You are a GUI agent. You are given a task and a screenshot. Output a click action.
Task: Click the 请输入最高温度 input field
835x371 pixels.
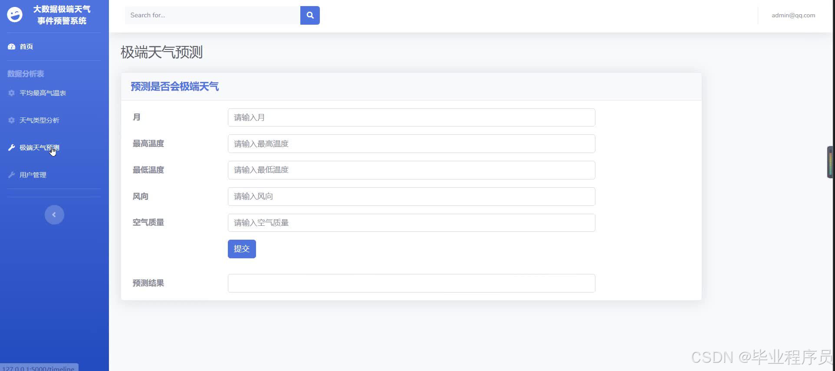point(411,143)
